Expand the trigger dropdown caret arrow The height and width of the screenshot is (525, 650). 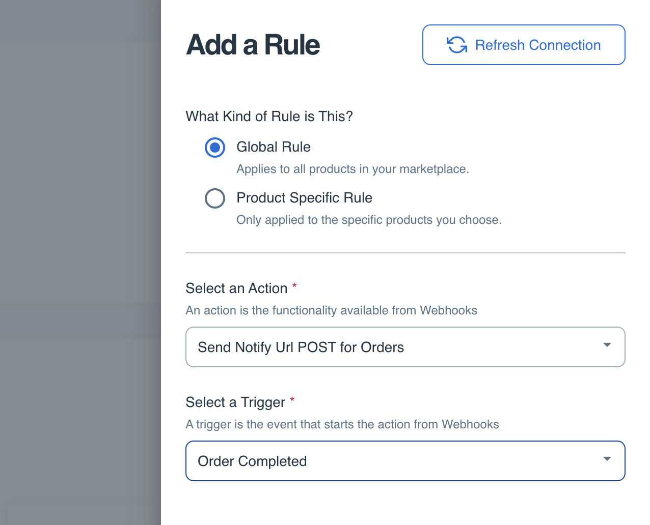[x=607, y=459]
